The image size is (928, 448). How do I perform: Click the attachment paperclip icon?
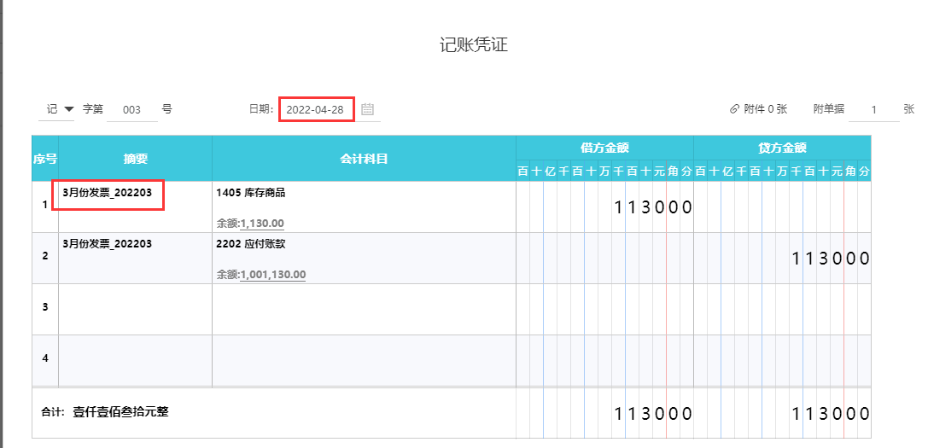(734, 109)
